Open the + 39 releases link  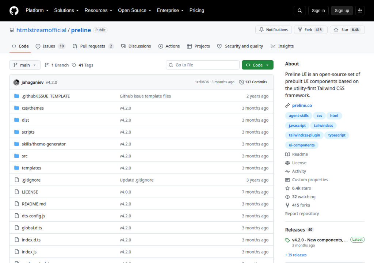click(x=296, y=255)
